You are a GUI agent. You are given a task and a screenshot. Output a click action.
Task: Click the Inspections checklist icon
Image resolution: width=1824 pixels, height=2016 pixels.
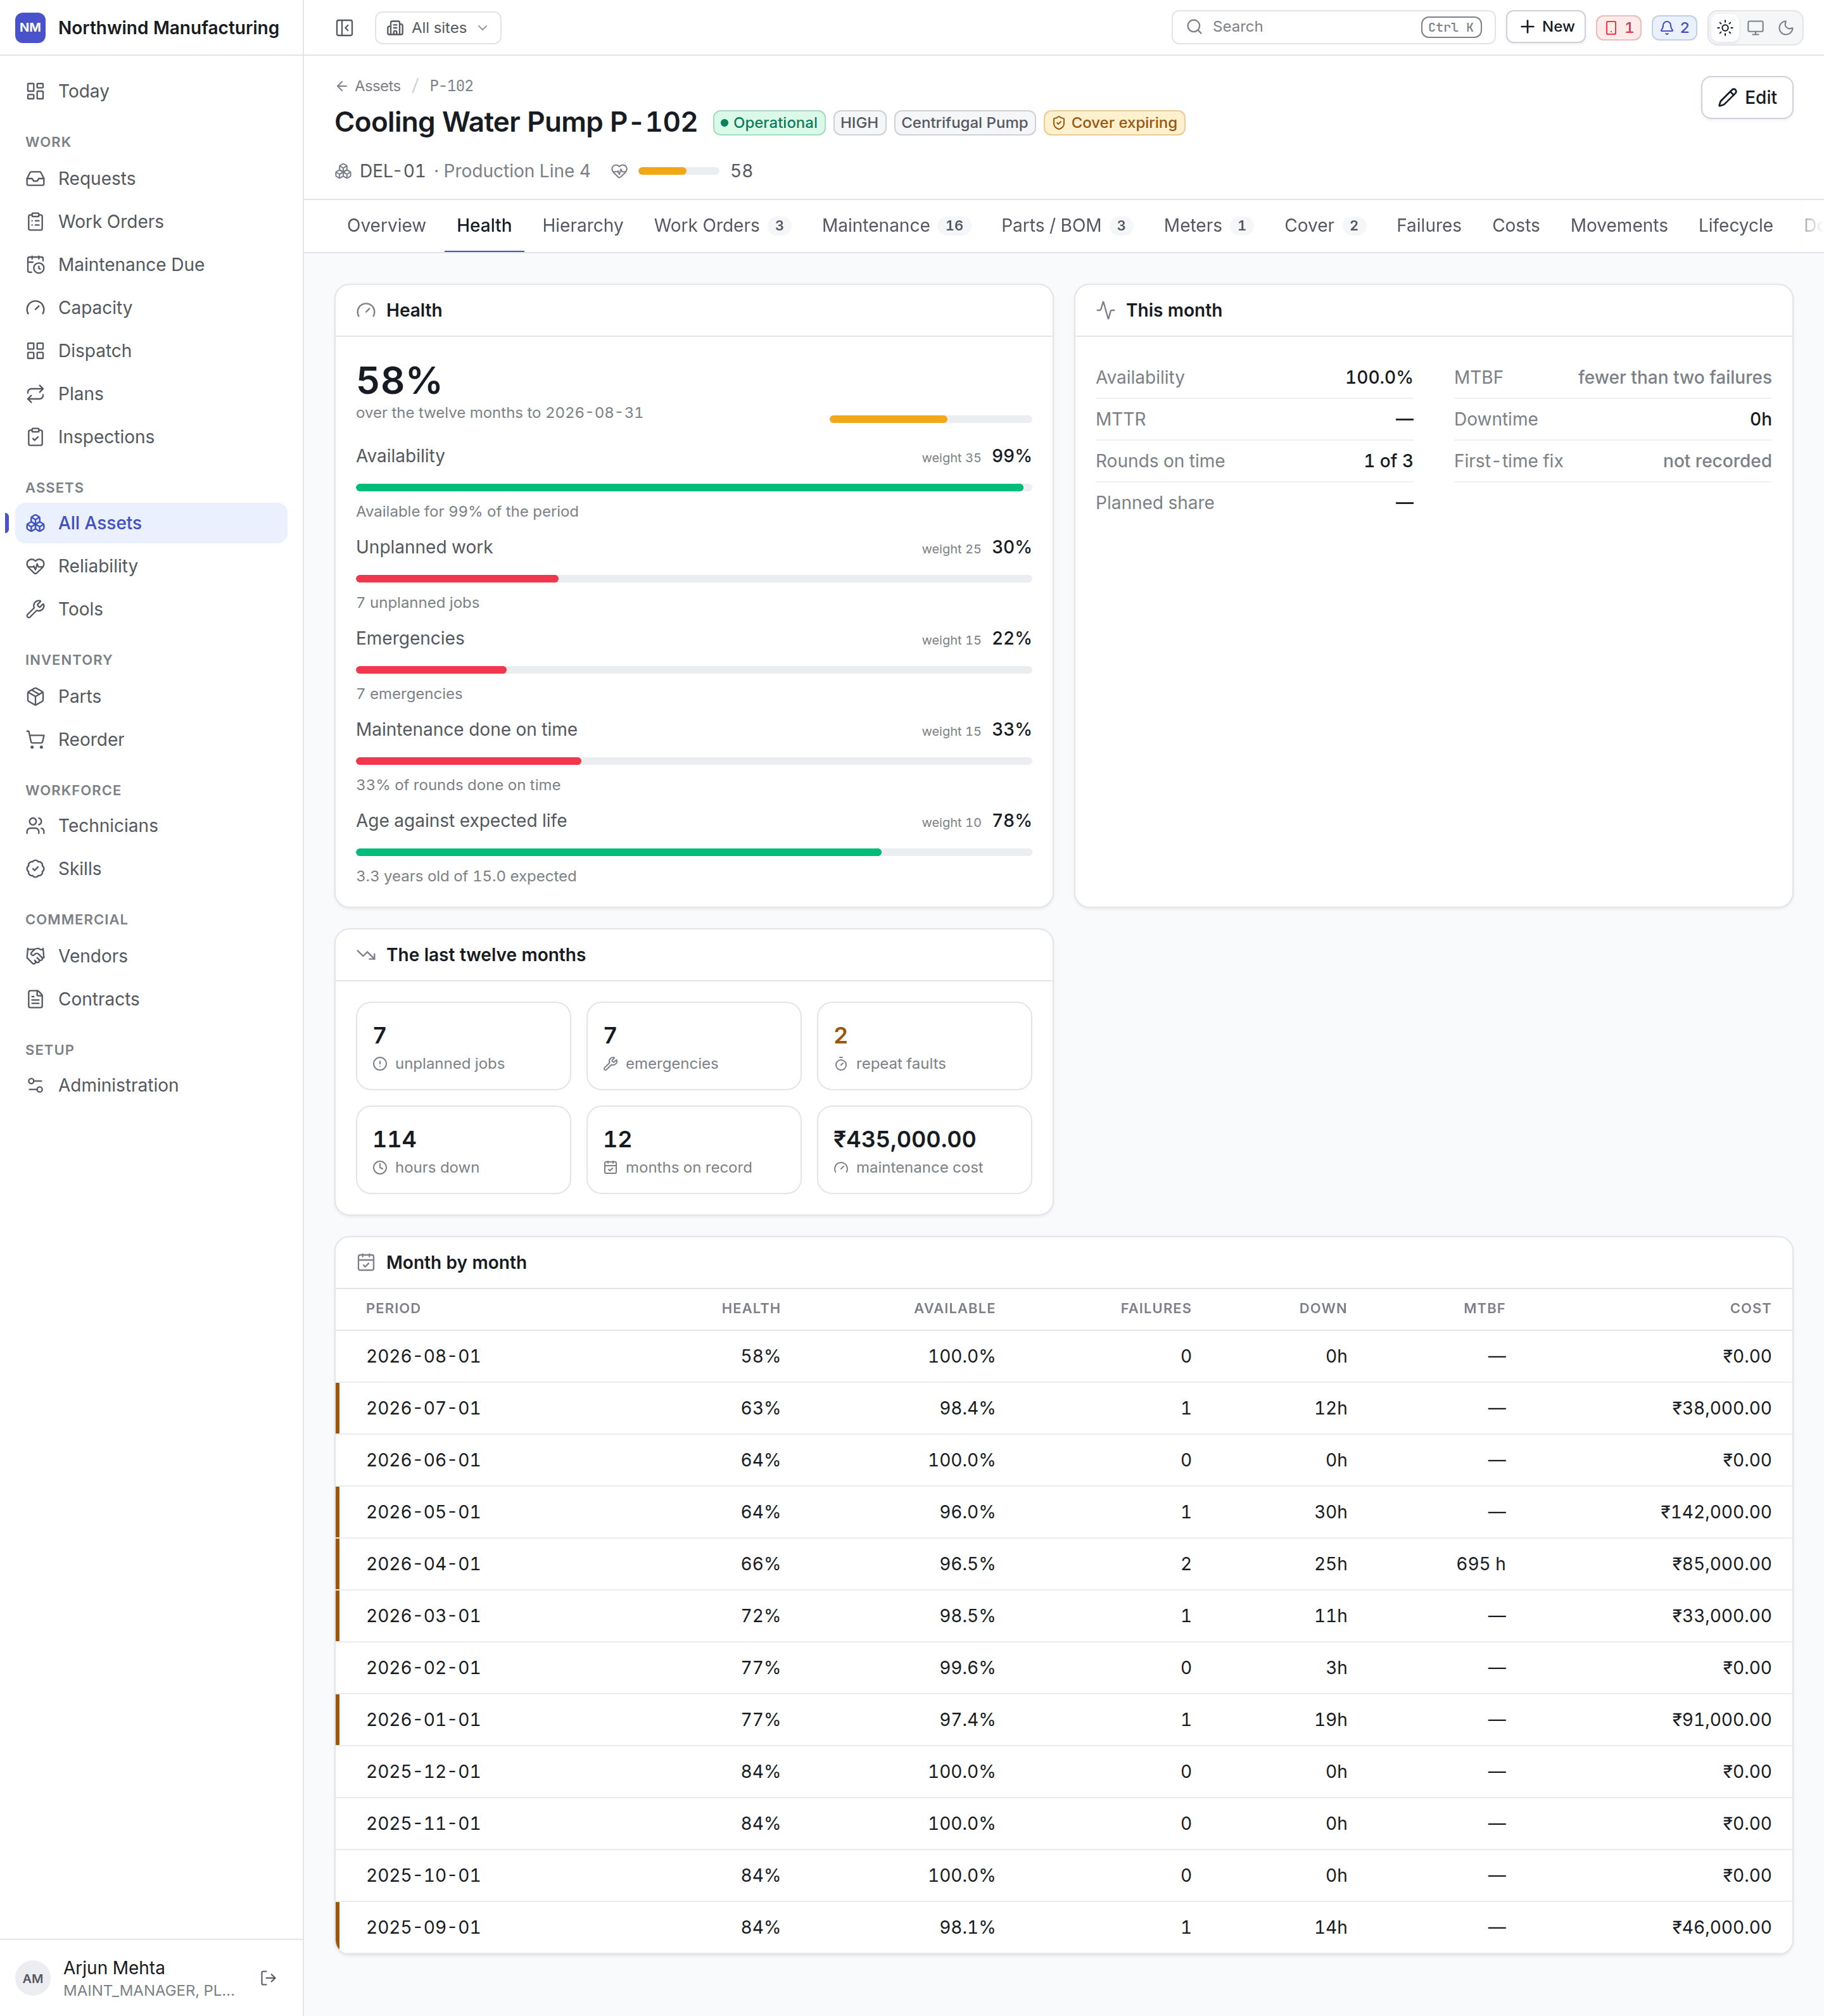[x=36, y=436]
